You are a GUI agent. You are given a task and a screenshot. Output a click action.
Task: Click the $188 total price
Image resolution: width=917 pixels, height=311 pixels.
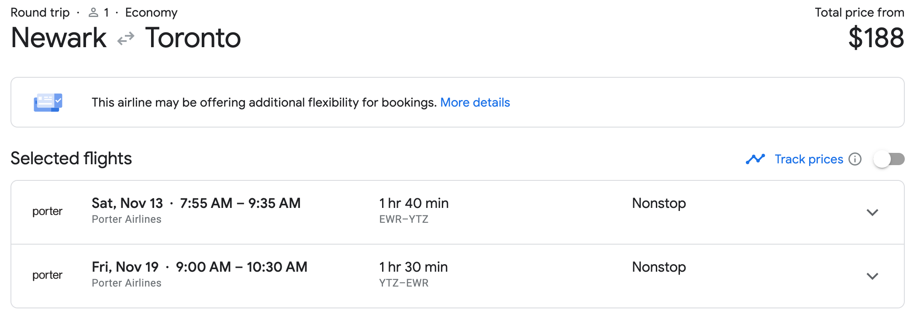(876, 38)
